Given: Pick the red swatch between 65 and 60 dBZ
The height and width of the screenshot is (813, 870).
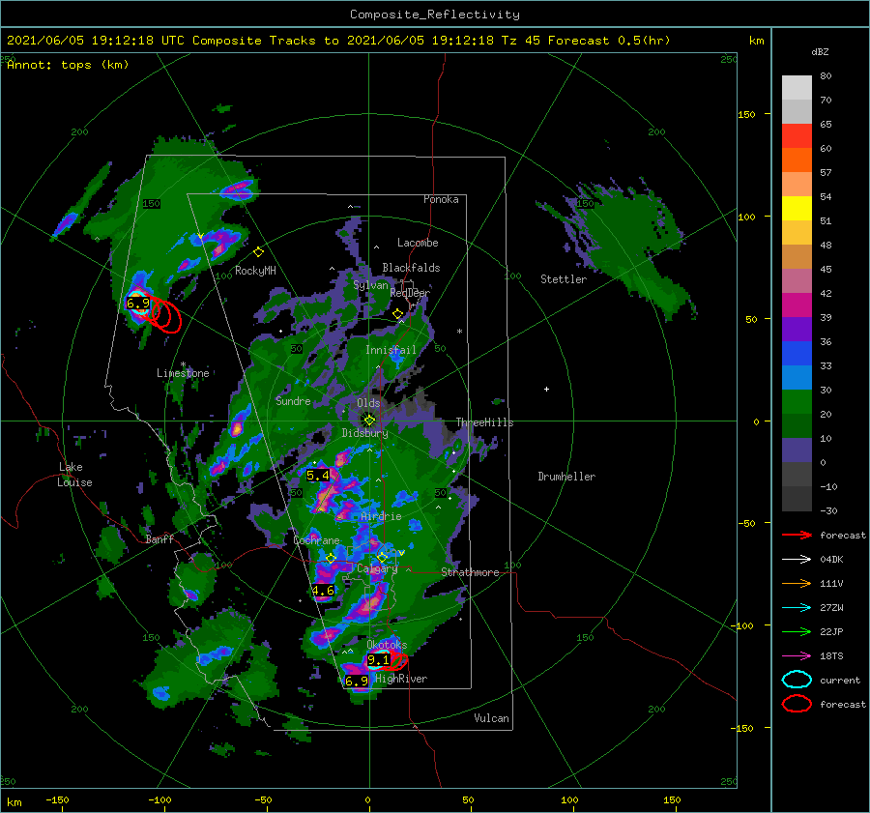Looking at the screenshot, I should click(797, 136).
